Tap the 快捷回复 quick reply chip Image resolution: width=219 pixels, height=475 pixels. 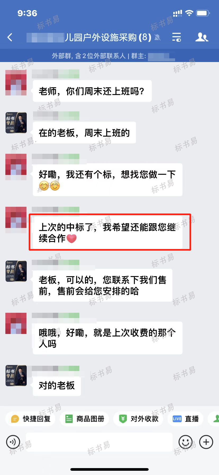pyautogui.click(x=30, y=419)
